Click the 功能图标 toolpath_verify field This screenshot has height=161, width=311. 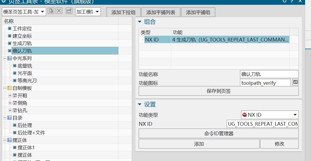click(265, 83)
